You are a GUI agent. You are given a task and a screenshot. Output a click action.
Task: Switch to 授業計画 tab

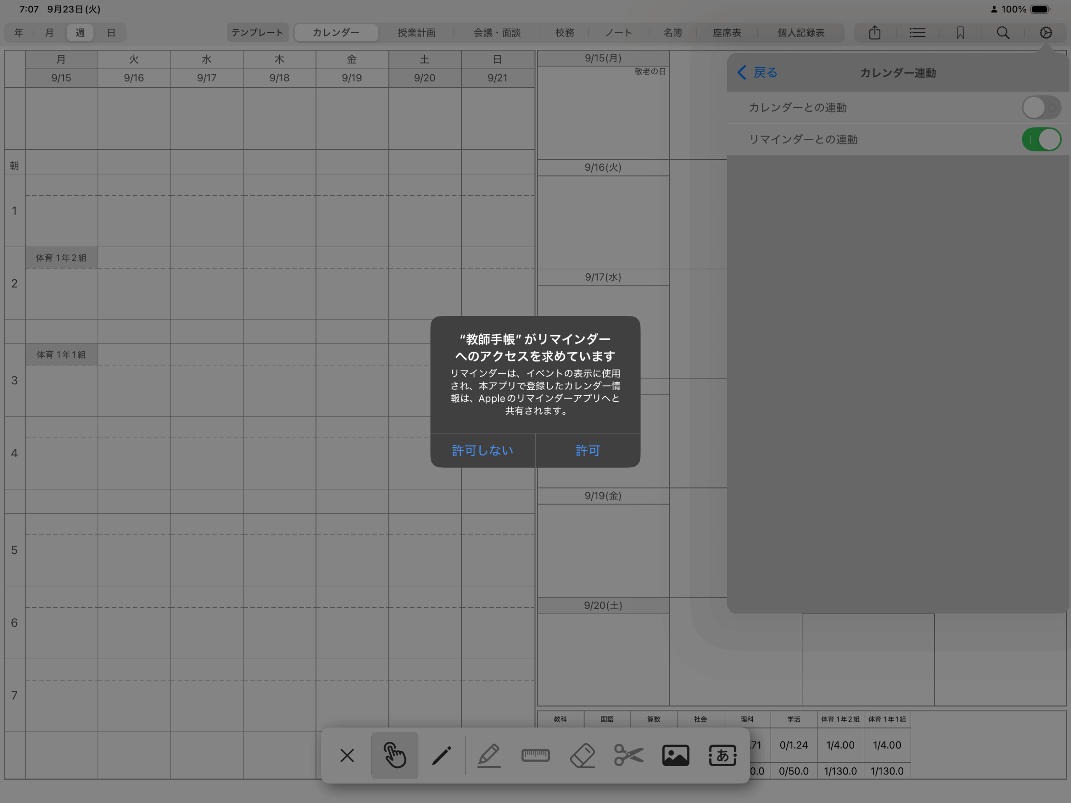click(x=416, y=33)
